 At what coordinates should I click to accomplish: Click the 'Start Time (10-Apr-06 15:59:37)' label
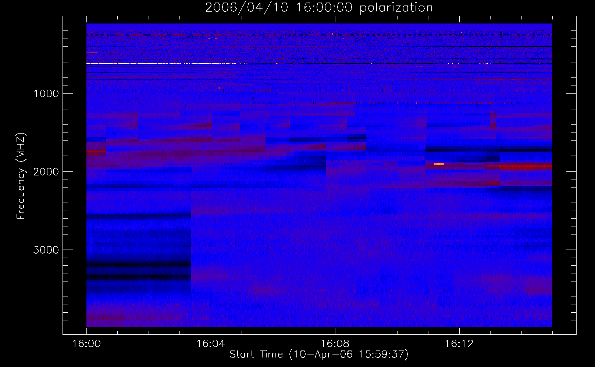click(319, 354)
